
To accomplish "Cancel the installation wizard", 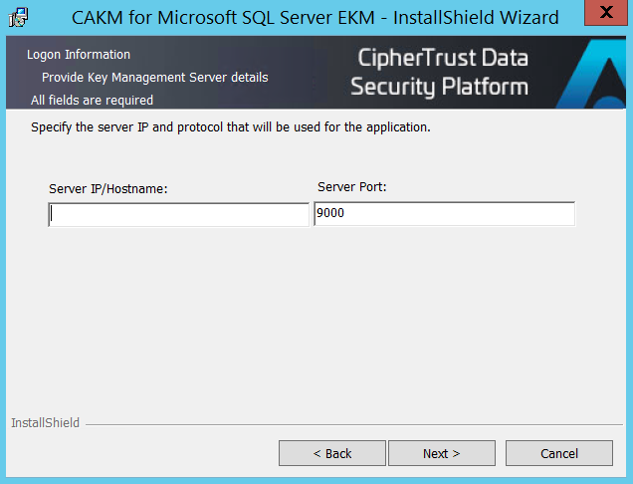I will point(558,453).
